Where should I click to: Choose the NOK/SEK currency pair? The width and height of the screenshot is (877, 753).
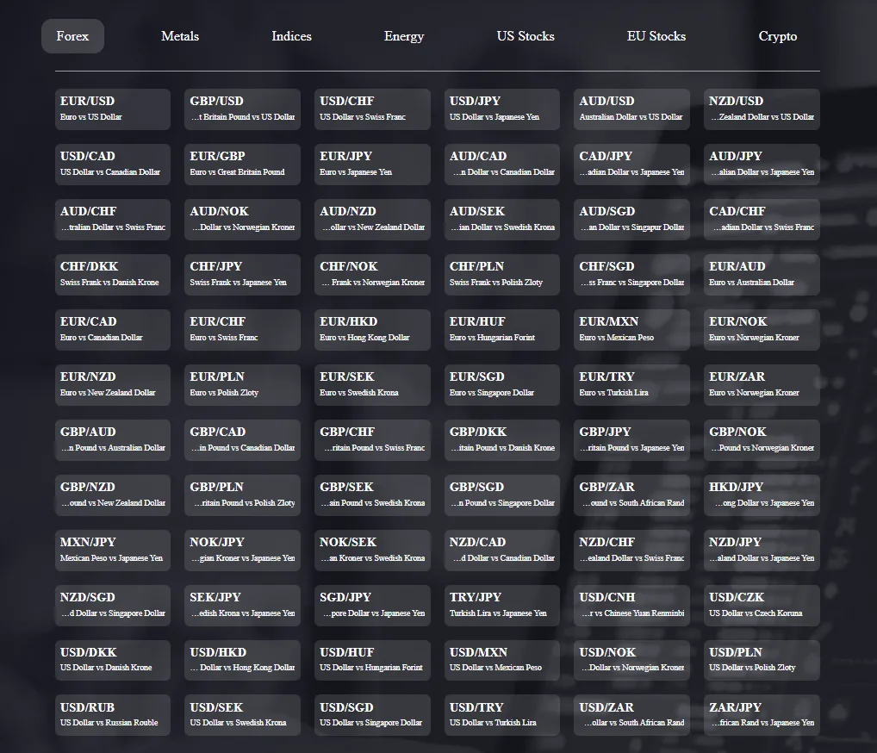(x=372, y=550)
